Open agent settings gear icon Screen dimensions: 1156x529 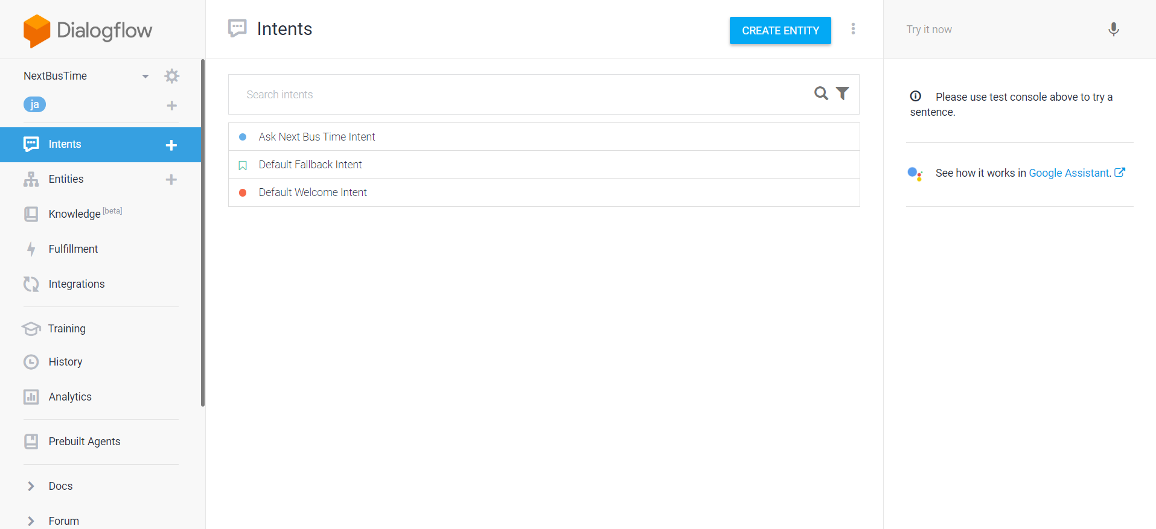pos(172,76)
